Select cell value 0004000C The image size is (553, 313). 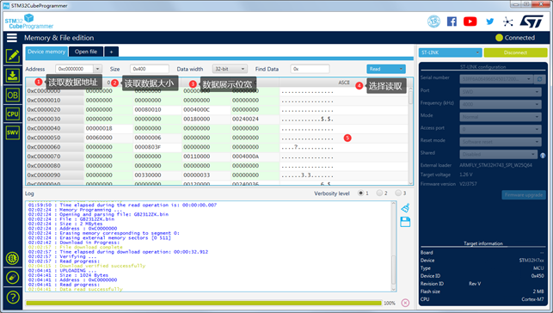pos(196,109)
